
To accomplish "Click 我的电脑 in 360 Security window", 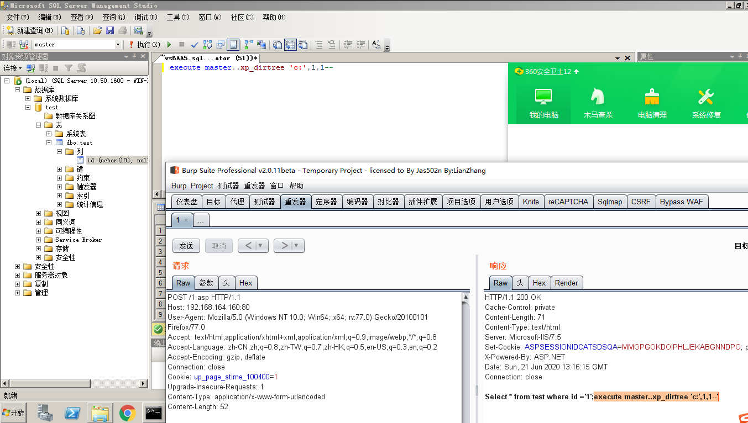I will (x=543, y=104).
